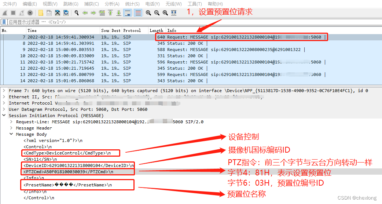
Task: Select packet 10 with length 331
Action: tap(191, 56)
